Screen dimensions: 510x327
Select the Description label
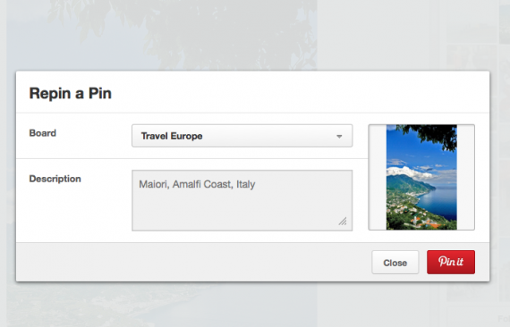[55, 179]
